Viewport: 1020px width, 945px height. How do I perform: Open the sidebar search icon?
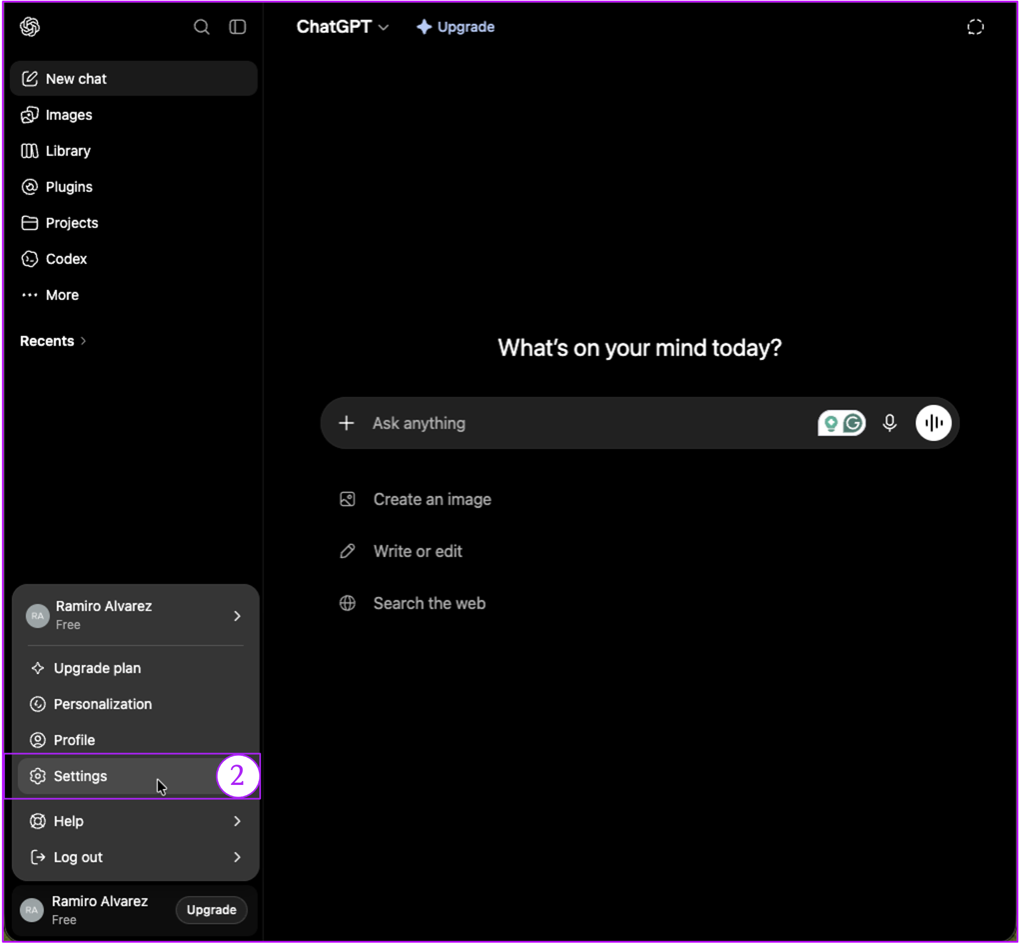click(202, 27)
